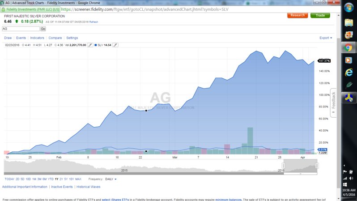
Task: Open the green feather taskbar icon
Action: 349,85
